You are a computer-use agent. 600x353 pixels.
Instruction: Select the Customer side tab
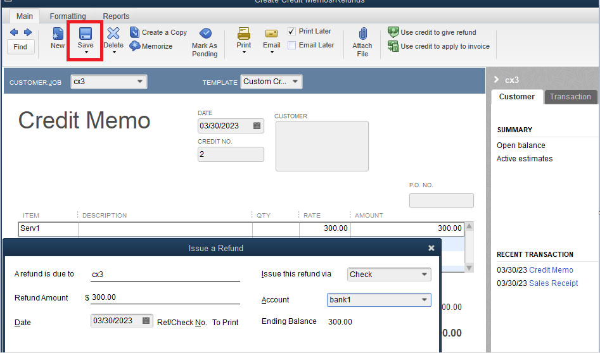(x=516, y=97)
